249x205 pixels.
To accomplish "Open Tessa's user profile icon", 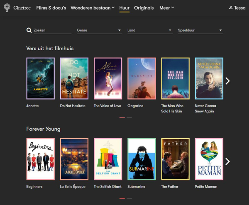I will pyautogui.click(x=231, y=8).
